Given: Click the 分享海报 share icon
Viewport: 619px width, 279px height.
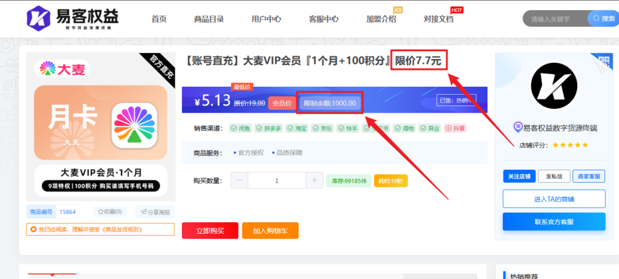Looking at the screenshot, I should [x=144, y=212].
